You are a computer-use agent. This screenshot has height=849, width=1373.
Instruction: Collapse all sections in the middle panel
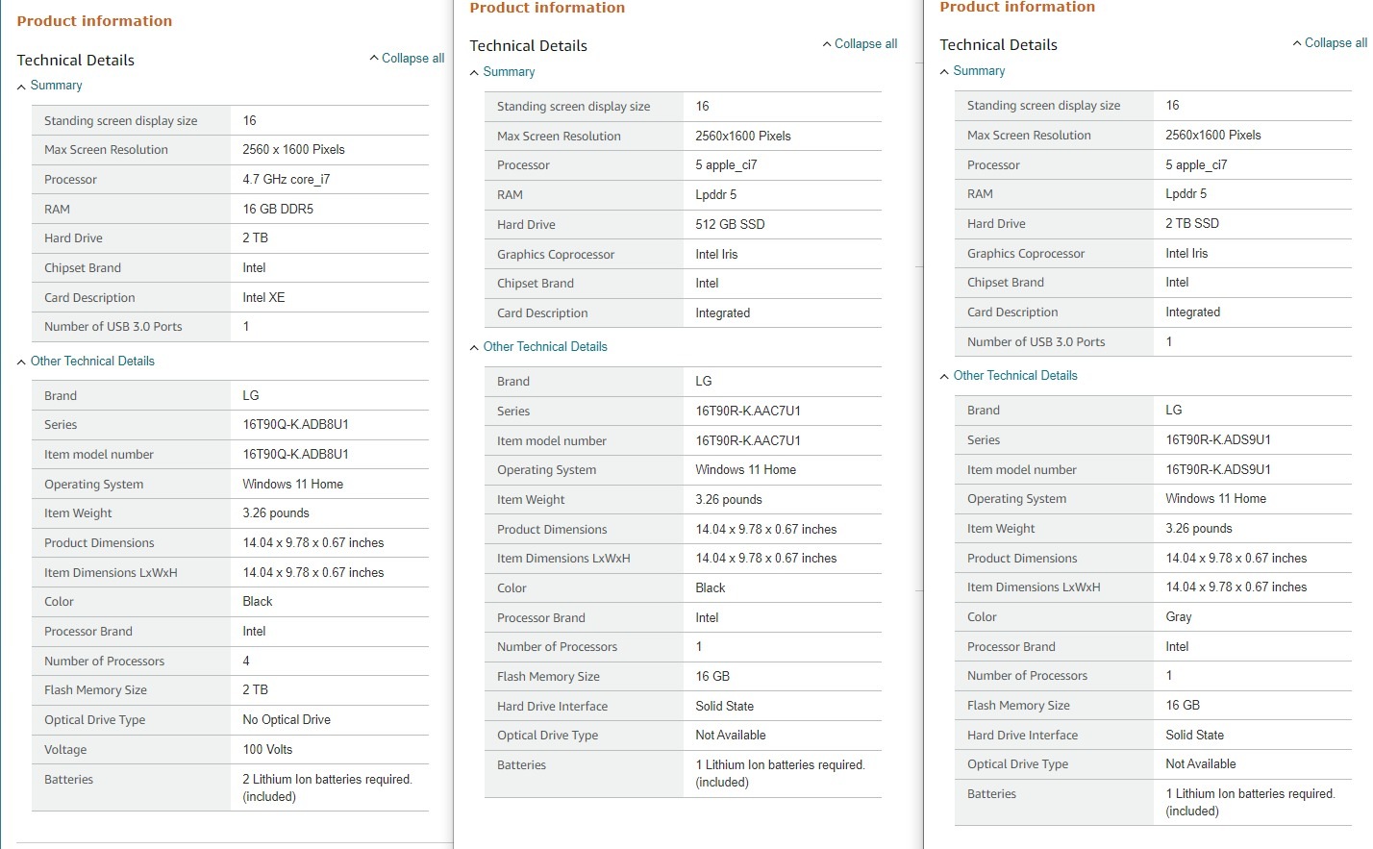(860, 44)
